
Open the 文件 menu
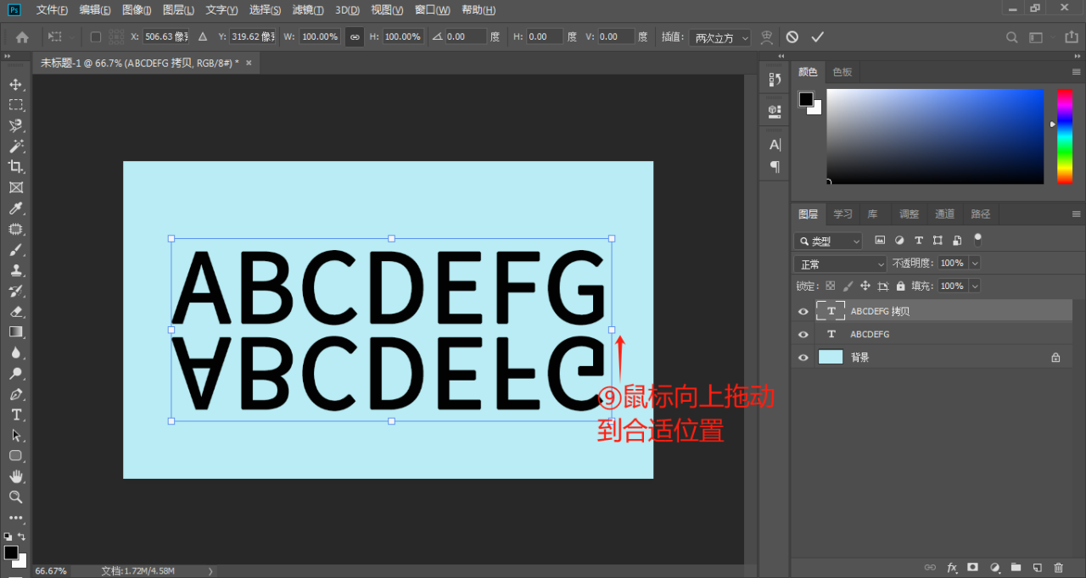point(53,10)
